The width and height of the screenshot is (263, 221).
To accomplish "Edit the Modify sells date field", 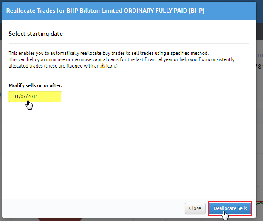I will (36, 96).
